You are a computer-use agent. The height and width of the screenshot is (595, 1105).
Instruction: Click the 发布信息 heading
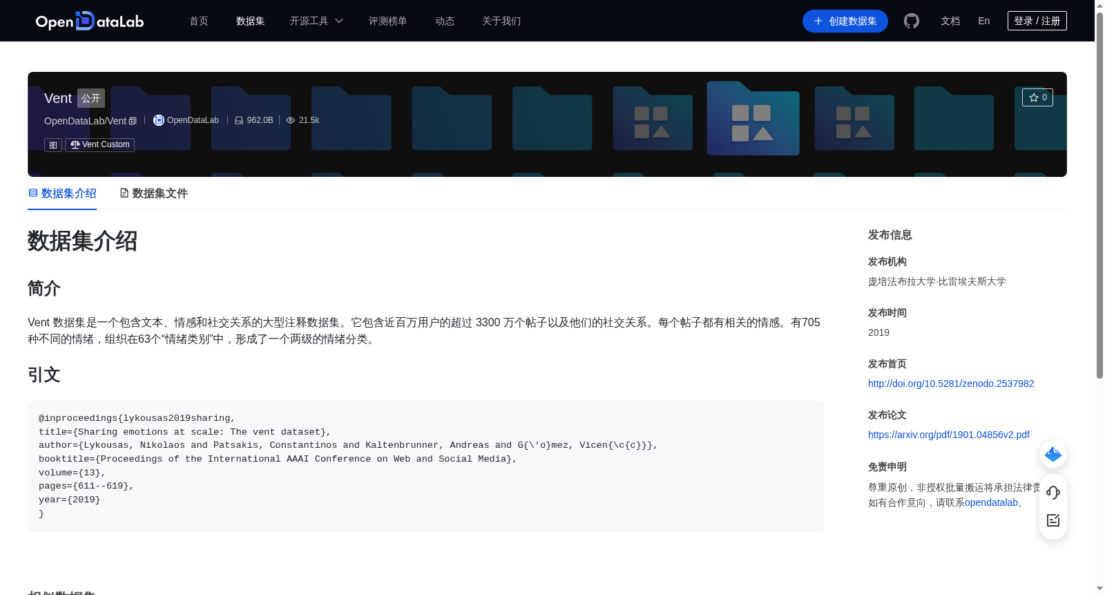coord(890,235)
